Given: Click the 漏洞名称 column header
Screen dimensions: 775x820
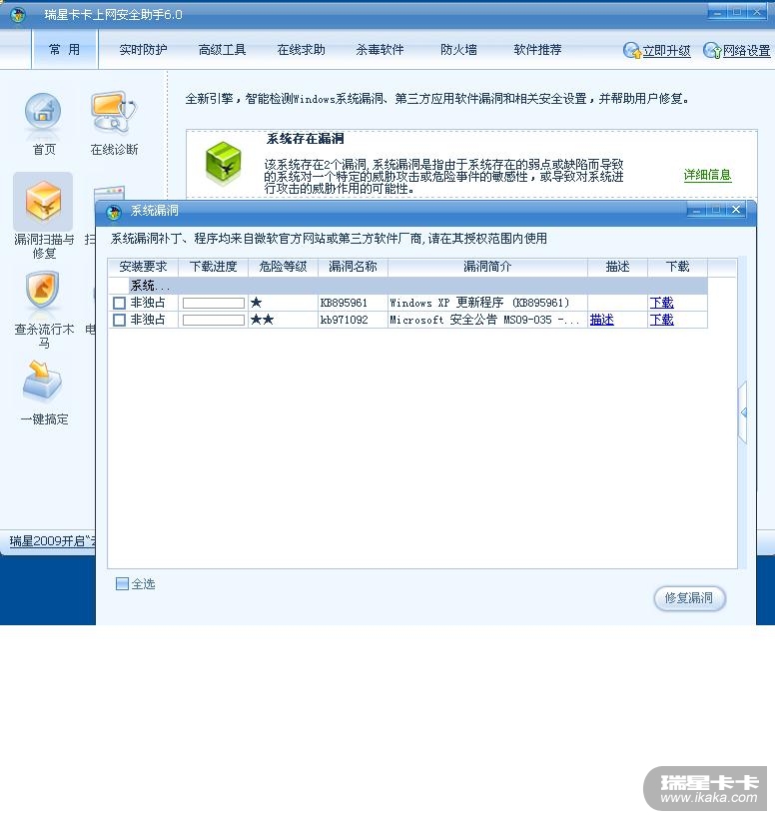Looking at the screenshot, I should (x=353, y=267).
